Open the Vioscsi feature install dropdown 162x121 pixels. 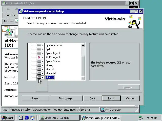(40, 69)
